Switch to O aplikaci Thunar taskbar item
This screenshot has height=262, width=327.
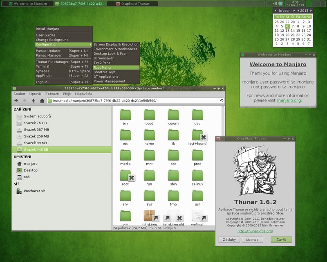pos(132,4)
